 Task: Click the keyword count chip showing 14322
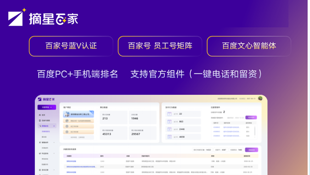202,150
